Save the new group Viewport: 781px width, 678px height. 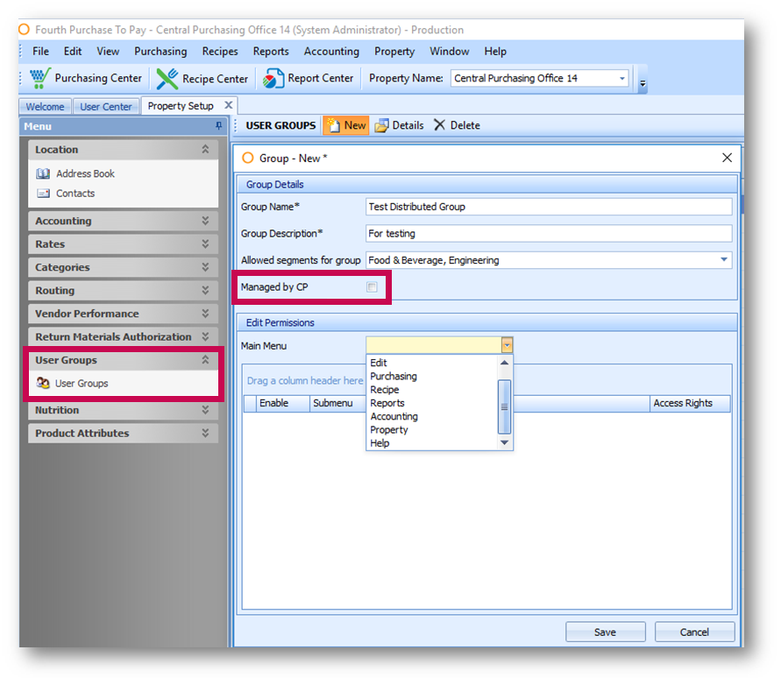click(x=605, y=632)
